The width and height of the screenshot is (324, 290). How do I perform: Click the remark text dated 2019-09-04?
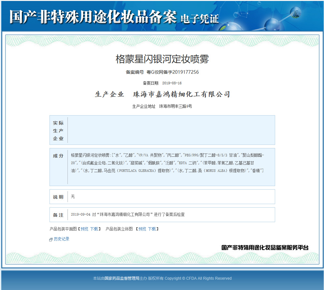128,214
